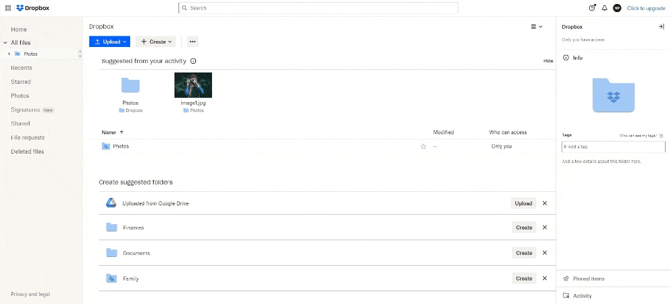Click the Click to upgrade link
Viewport: 671px width, 304px height.
[x=646, y=8]
